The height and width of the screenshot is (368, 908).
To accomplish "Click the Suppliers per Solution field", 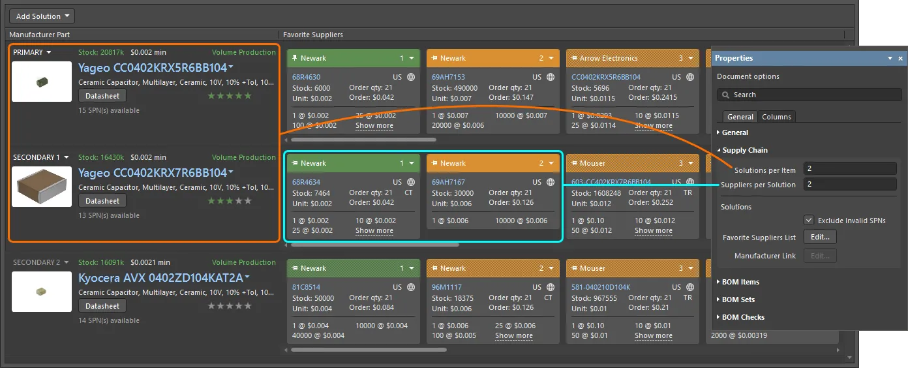I will pyautogui.click(x=850, y=184).
